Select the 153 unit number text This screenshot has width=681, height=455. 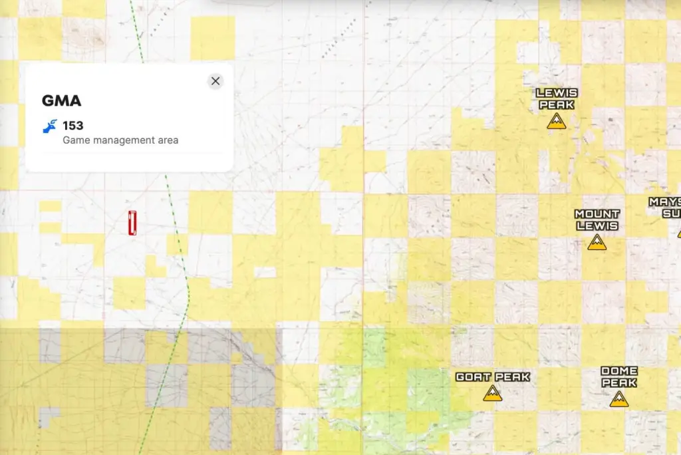pyautogui.click(x=73, y=126)
